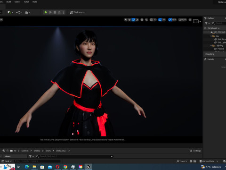Choose the rotate transform tool
Screen dimensions: 226x170
(133, 20)
